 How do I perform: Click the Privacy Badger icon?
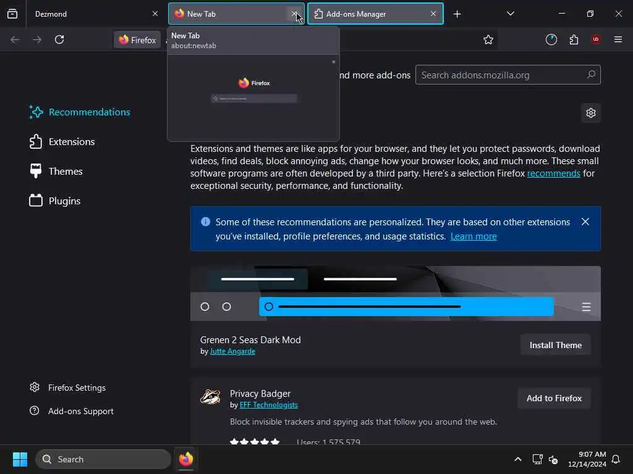tap(210, 397)
